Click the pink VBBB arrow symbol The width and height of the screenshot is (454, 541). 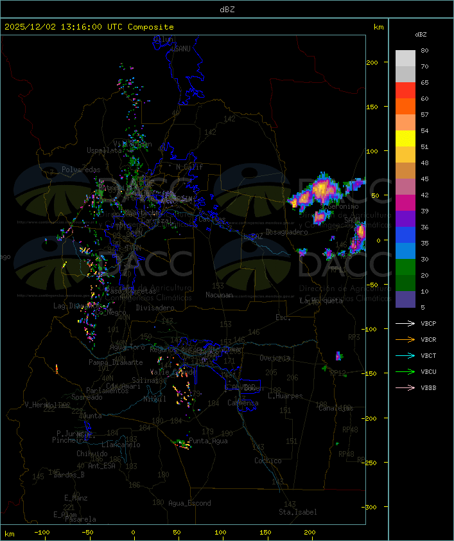405,388
